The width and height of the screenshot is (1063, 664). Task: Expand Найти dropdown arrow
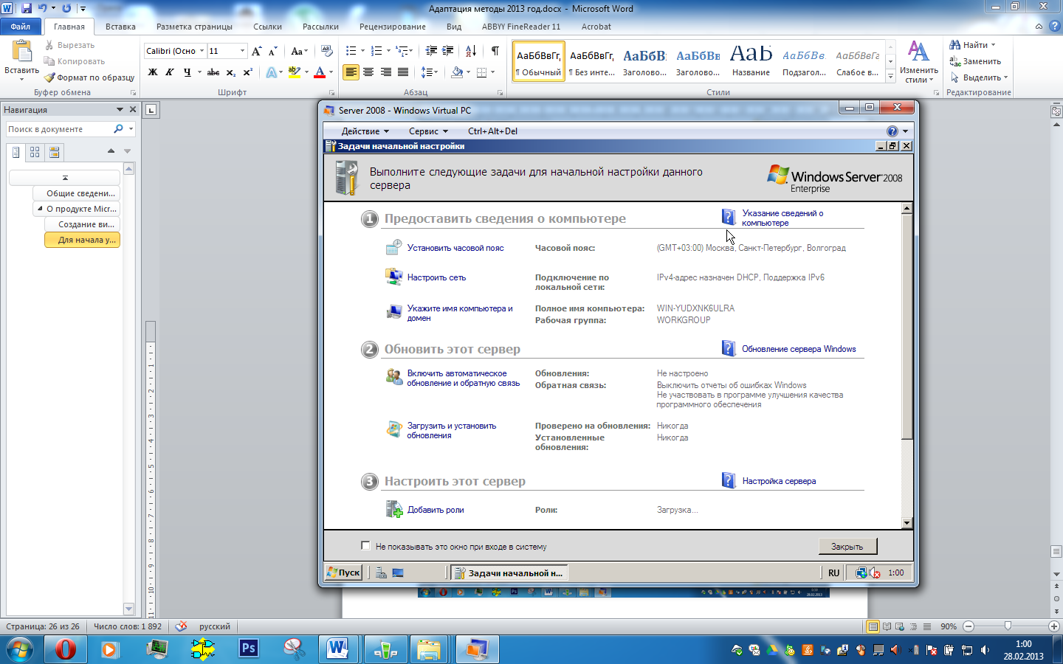(993, 45)
